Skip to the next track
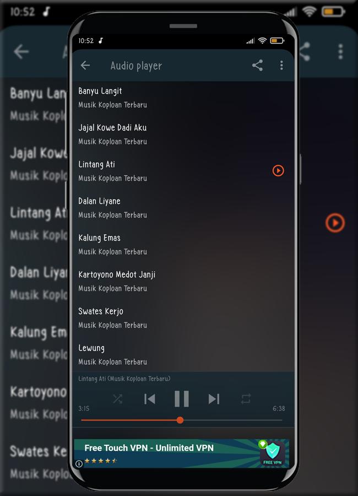Screen dimensions: 358x496 [214, 399]
